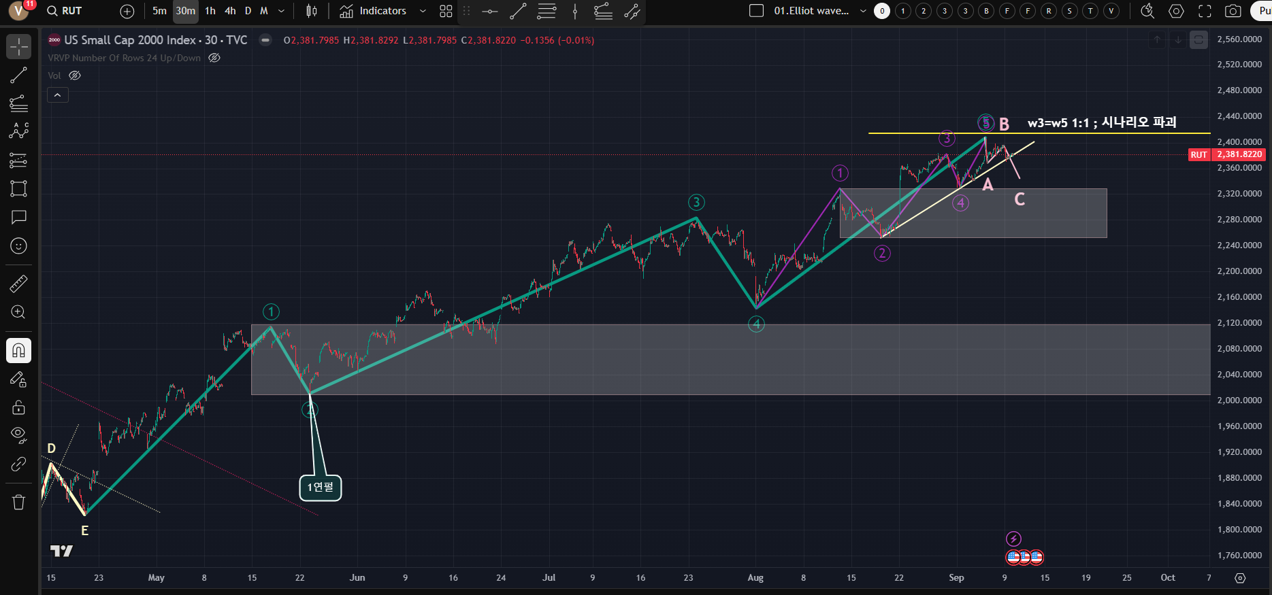Unhide the Vol indicator
1272x595 pixels.
coord(75,75)
